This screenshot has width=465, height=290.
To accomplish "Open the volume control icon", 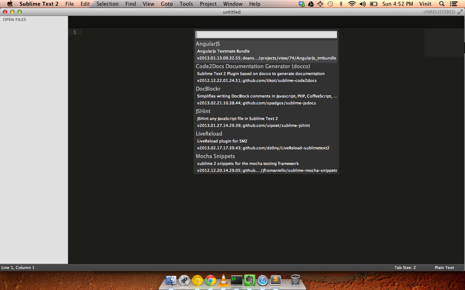I will (363, 4).
